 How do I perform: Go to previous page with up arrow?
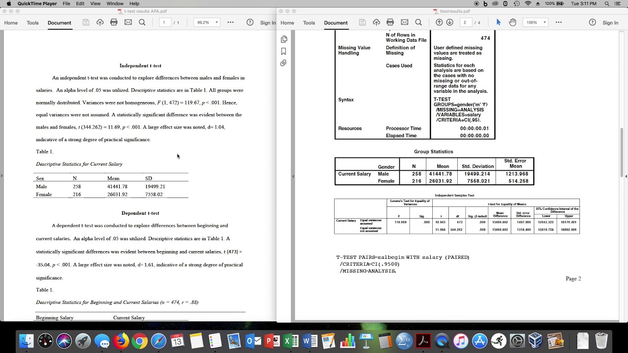[x=439, y=23]
